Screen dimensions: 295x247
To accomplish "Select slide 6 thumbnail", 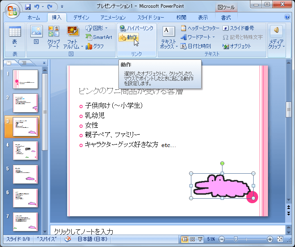I will (25, 198).
